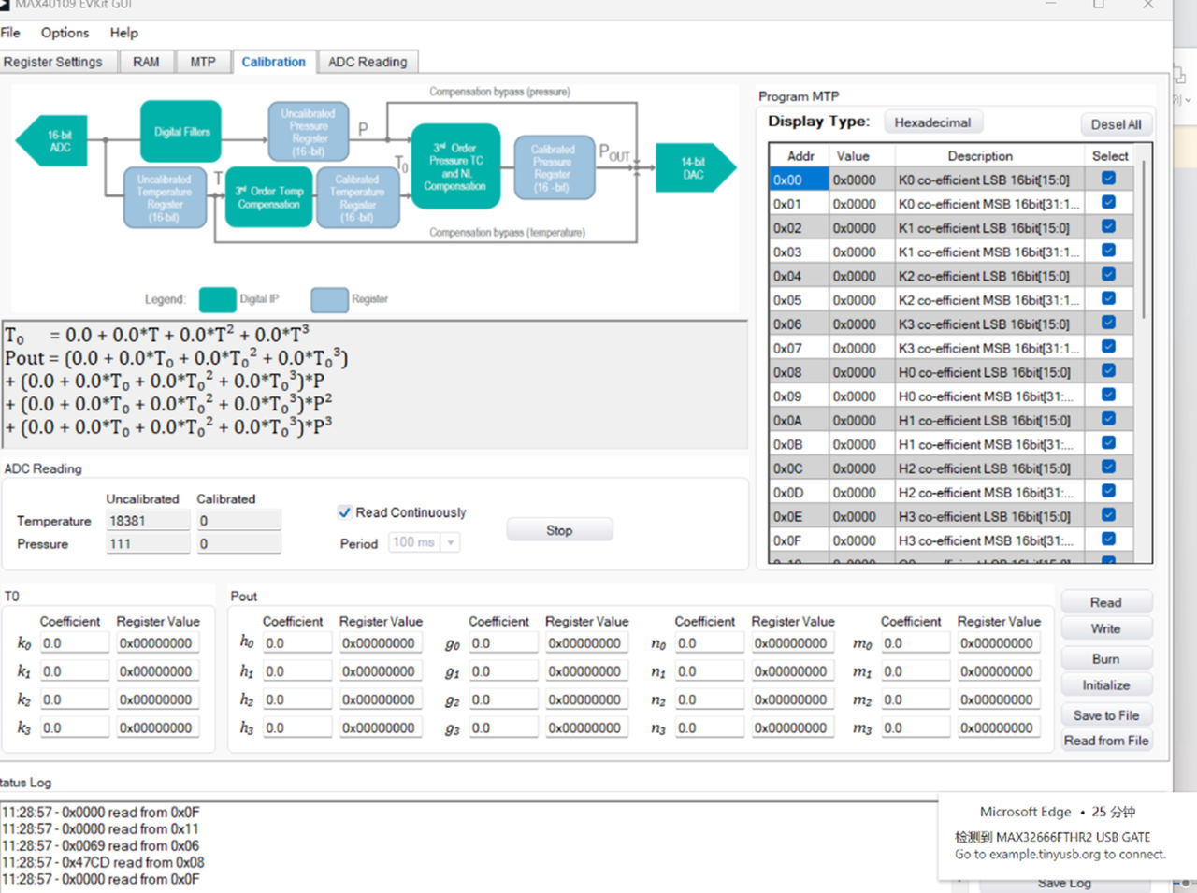
Task: Switch to the ADC Reading tab
Action: tap(368, 62)
